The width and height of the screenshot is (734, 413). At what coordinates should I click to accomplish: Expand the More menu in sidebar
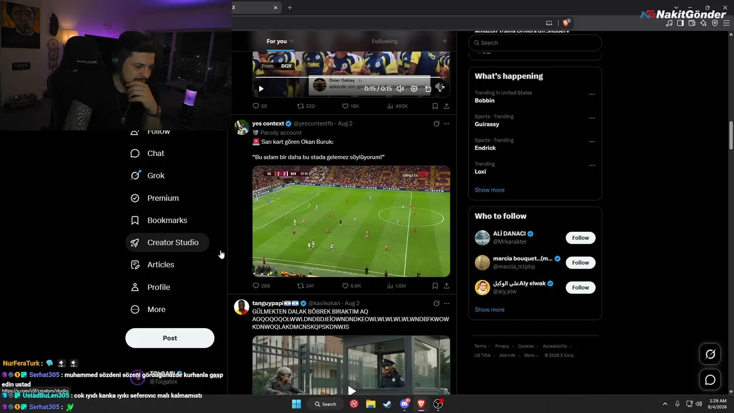tap(148, 309)
